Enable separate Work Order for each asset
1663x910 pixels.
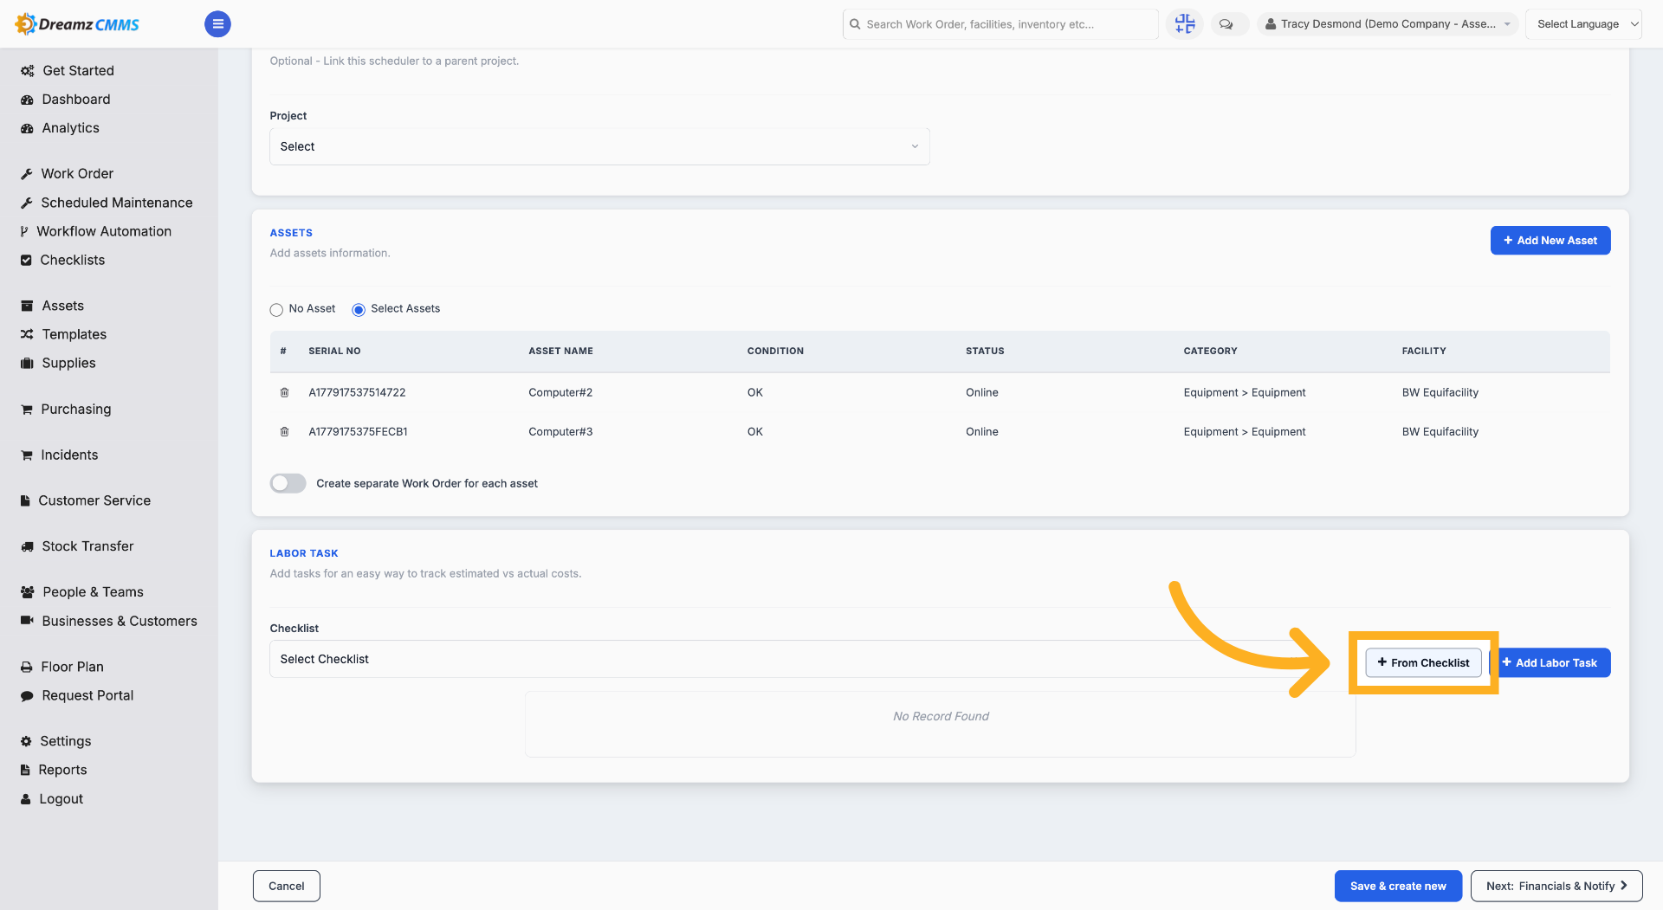click(x=288, y=483)
